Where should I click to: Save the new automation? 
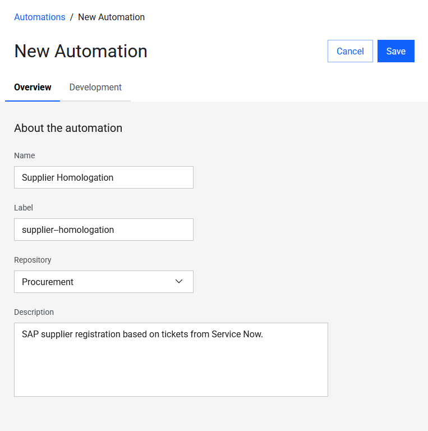click(395, 51)
